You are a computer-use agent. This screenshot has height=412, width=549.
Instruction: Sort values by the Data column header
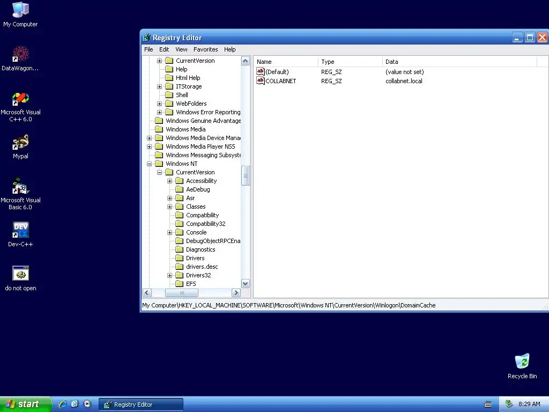459,62
